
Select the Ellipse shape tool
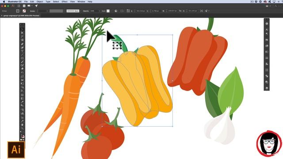[x=22, y=58]
